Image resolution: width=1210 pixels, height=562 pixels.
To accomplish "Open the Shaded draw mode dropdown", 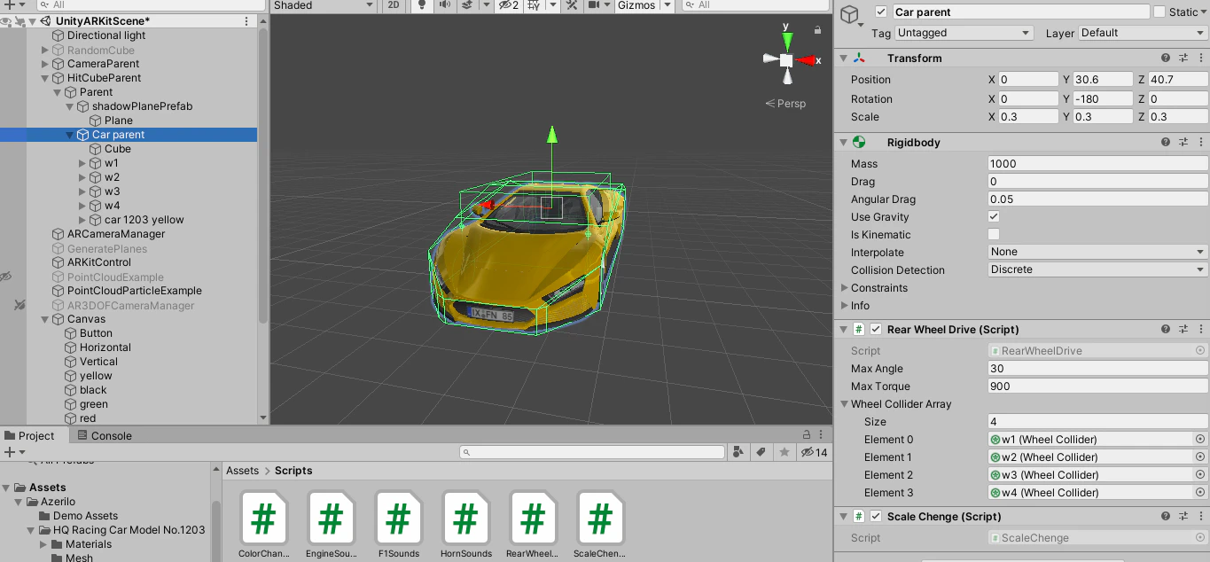I will [324, 5].
